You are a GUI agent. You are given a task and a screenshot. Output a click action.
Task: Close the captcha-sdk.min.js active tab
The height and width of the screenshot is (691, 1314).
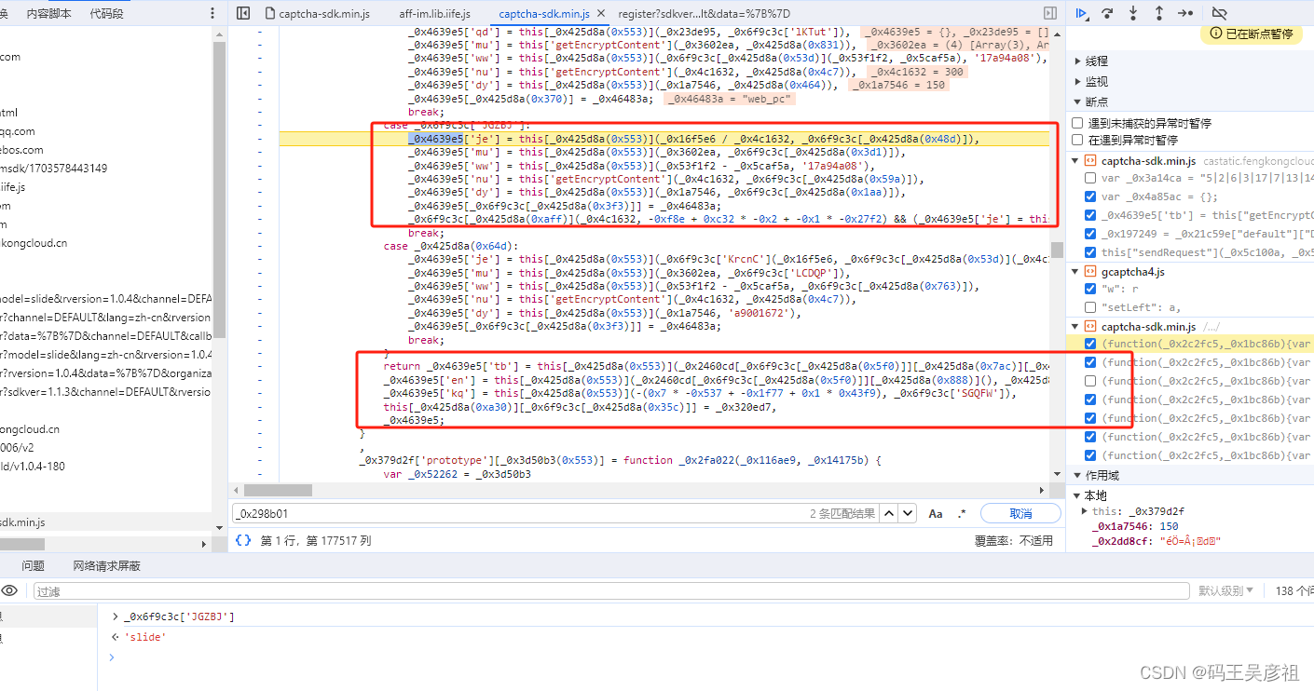(x=600, y=14)
